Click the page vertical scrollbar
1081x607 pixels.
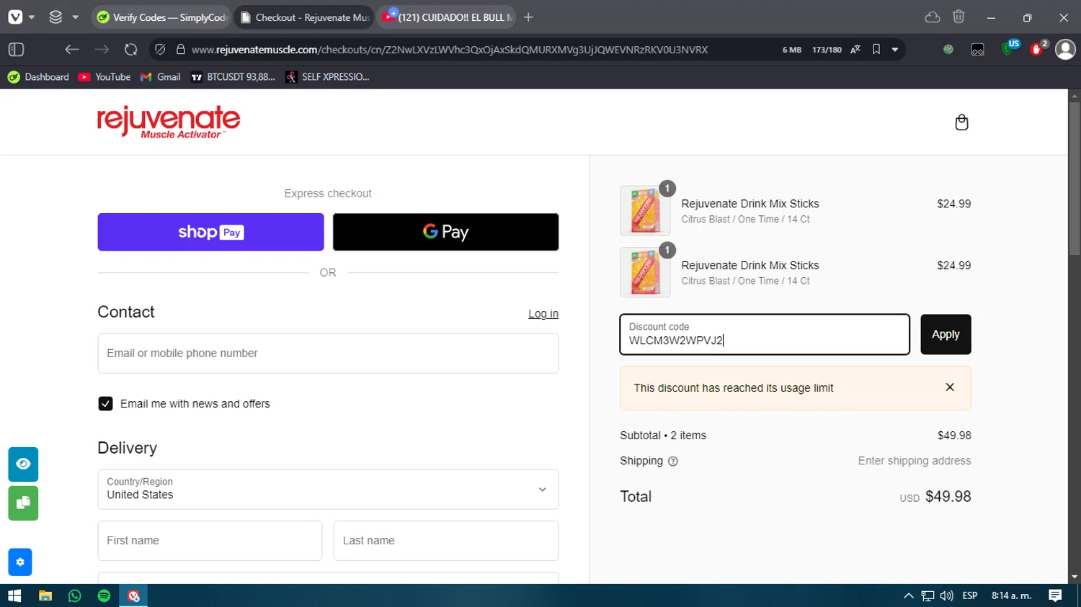click(1075, 179)
